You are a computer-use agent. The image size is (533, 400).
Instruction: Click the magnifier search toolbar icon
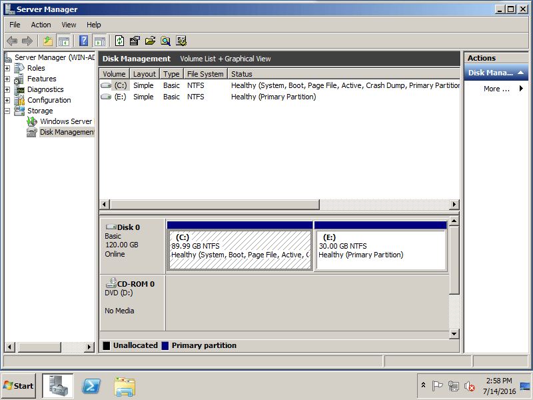click(165, 41)
